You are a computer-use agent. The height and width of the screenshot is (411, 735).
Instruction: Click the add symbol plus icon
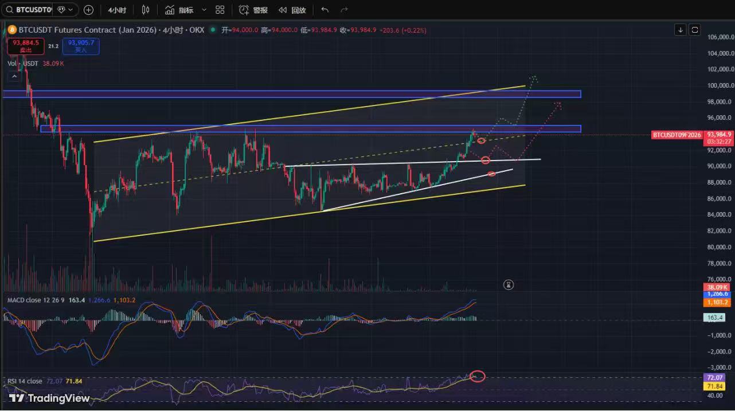pyautogui.click(x=88, y=10)
